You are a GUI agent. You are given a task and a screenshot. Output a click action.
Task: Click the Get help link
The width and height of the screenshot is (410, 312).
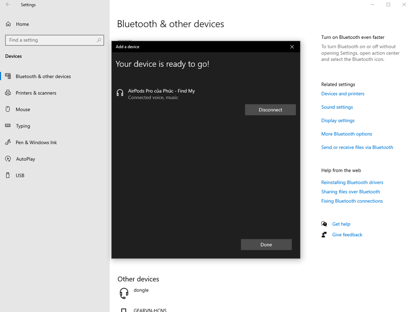(341, 224)
